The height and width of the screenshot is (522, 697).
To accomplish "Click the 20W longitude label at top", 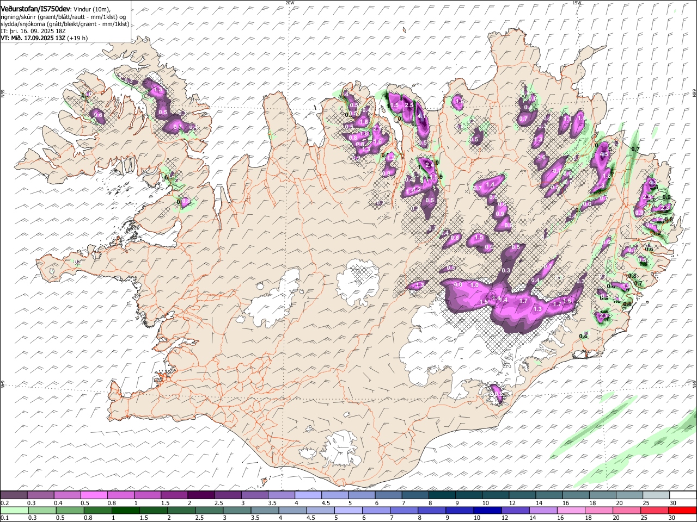I will click(290, 3).
